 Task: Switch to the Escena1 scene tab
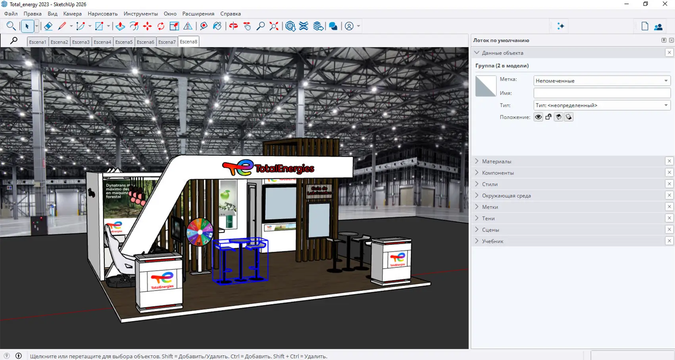coord(38,42)
